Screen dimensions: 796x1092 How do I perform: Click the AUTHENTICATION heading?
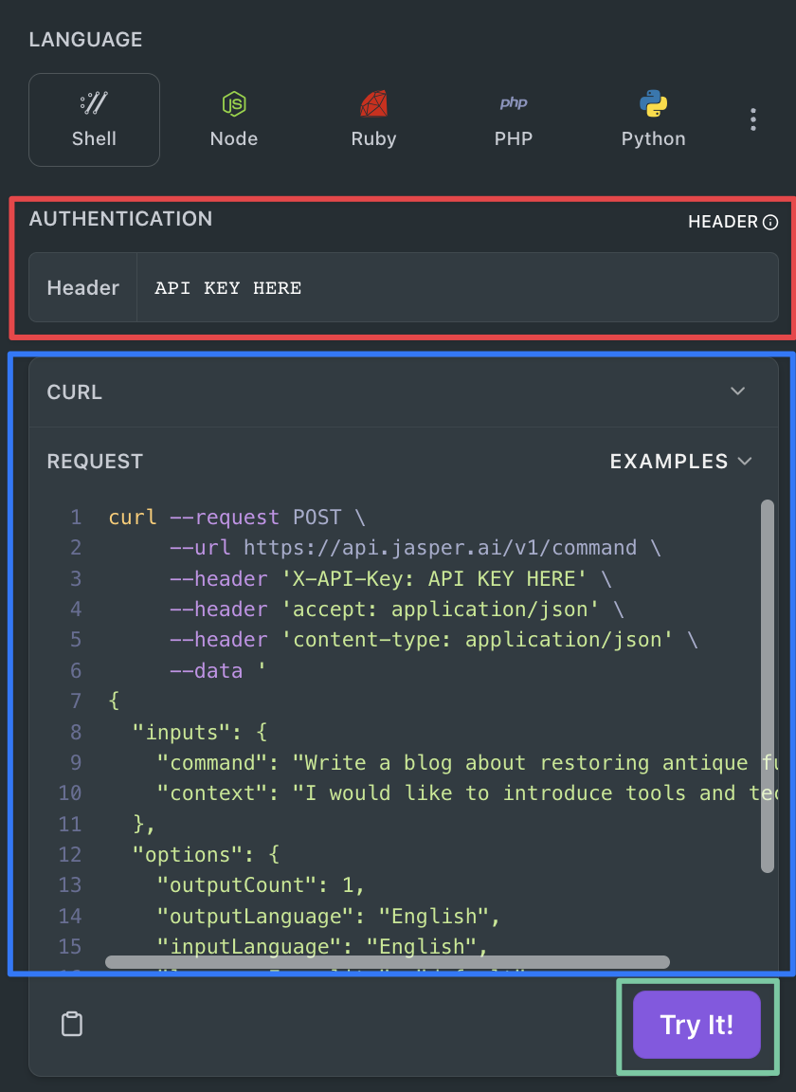pos(120,219)
